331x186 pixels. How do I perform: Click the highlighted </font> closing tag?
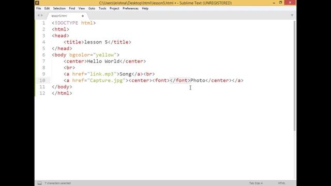click(180, 81)
